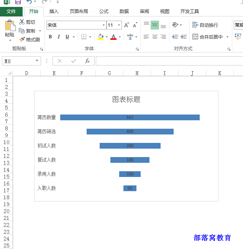This screenshot has height=249, width=243.
Task: Click the Save icon in quick access toolbar
Action: click(x=18, y=2)
